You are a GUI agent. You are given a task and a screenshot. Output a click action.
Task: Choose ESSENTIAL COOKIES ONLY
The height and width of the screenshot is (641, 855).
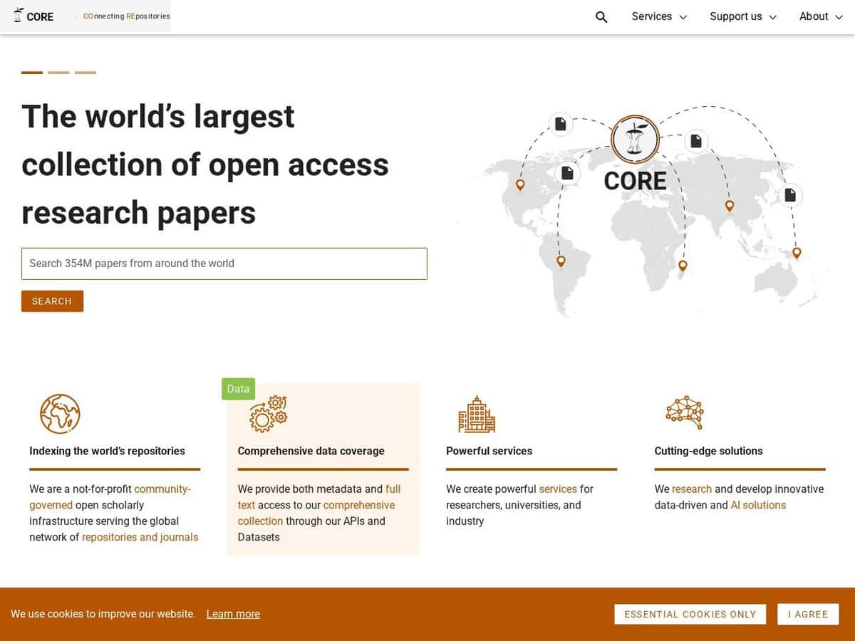(690, 614)
